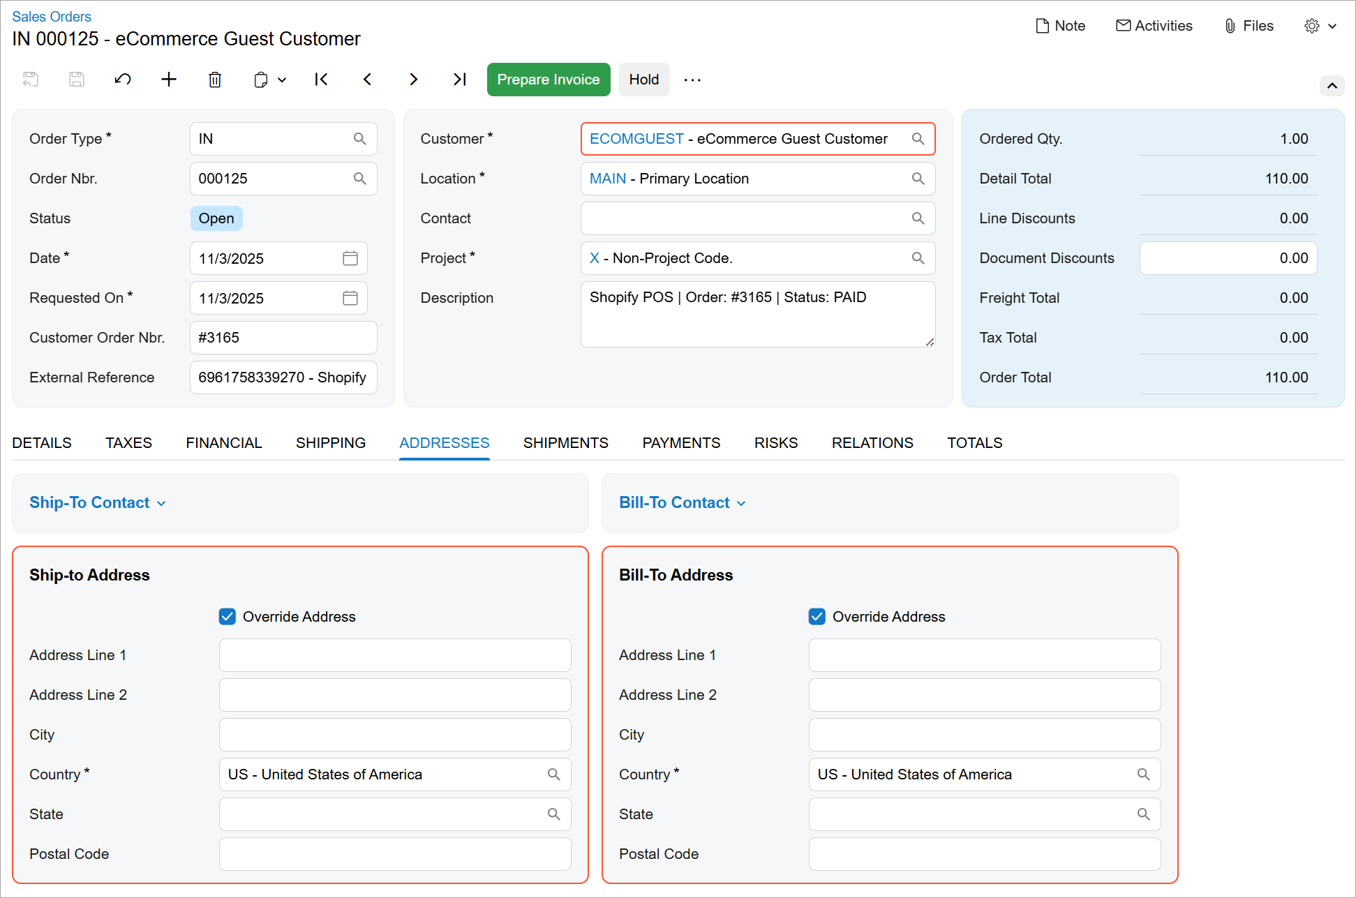The height and width of the screenshot is (898, 1356).
Task: Click the Customer Order Nbr. field
Action: (283, 338)
